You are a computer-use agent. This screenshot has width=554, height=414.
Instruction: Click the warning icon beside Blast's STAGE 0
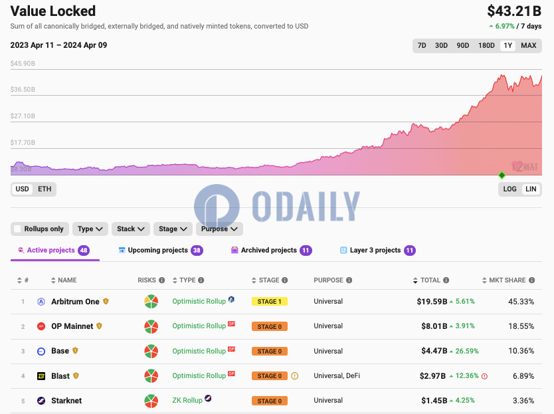(295, 376)
